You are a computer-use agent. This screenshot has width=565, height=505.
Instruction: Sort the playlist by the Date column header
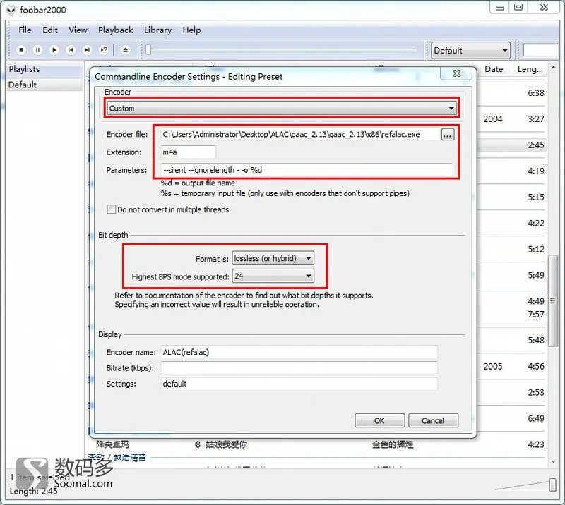494,69
